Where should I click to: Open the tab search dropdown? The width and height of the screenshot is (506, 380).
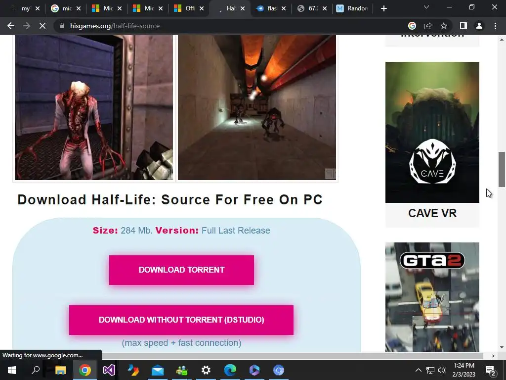point(426,7)
